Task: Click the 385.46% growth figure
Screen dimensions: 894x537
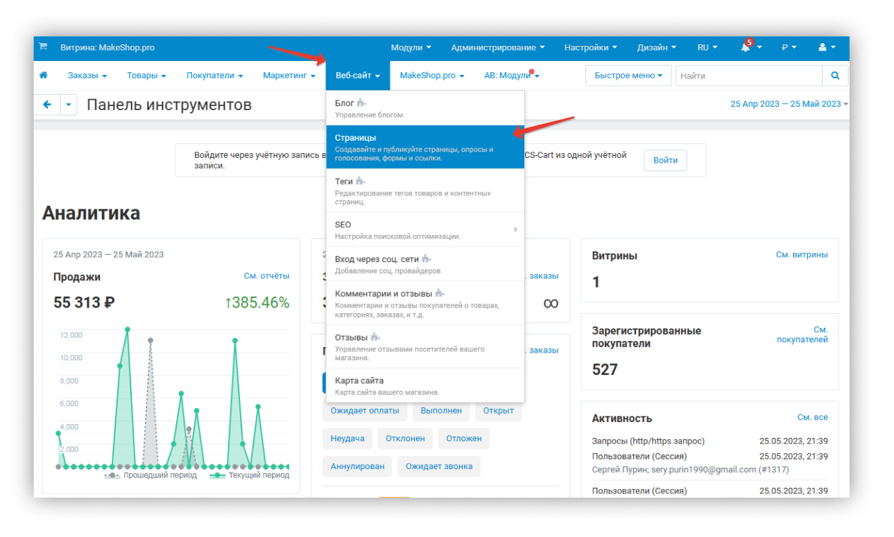Action: click(257, 303)
